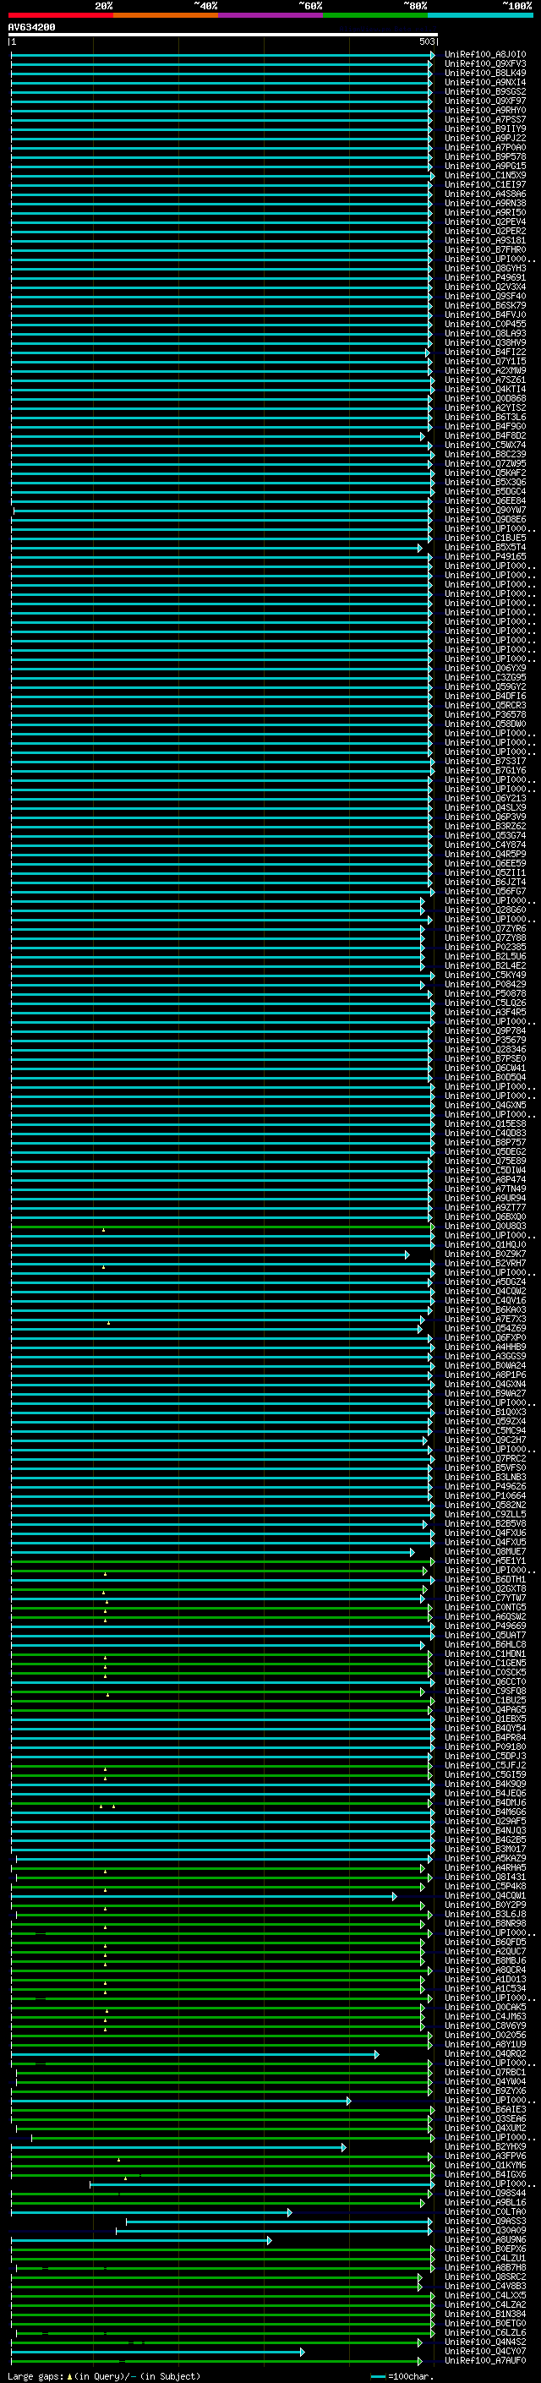Select the green ~80% identity legend segment
Viewport: 541px width, 2383px height.
pos(375,15)
